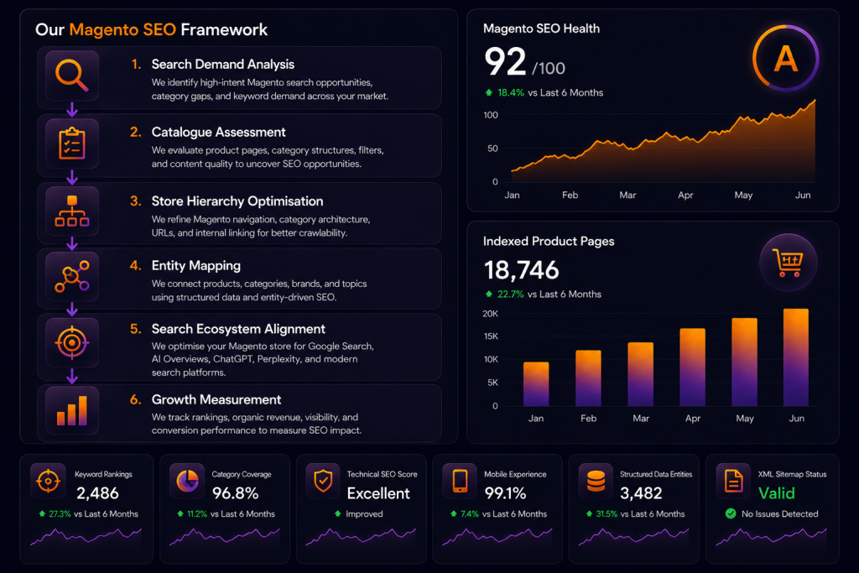Click the Store Hierarchy org-chart icon
Viewport: 859px width, 573px height.
pos(72,211)
